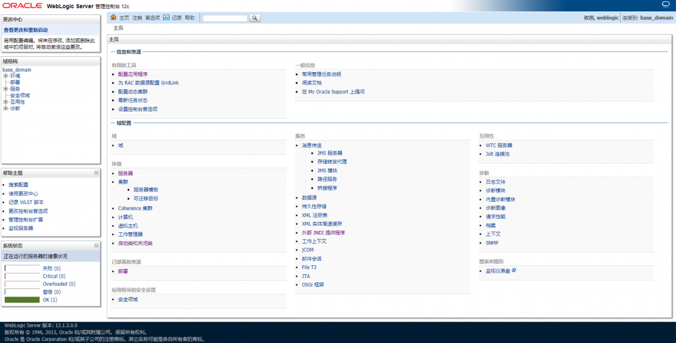Open the WTC 服务器 link
Viewport: 676px width, 343px height.
coord(499,145)
